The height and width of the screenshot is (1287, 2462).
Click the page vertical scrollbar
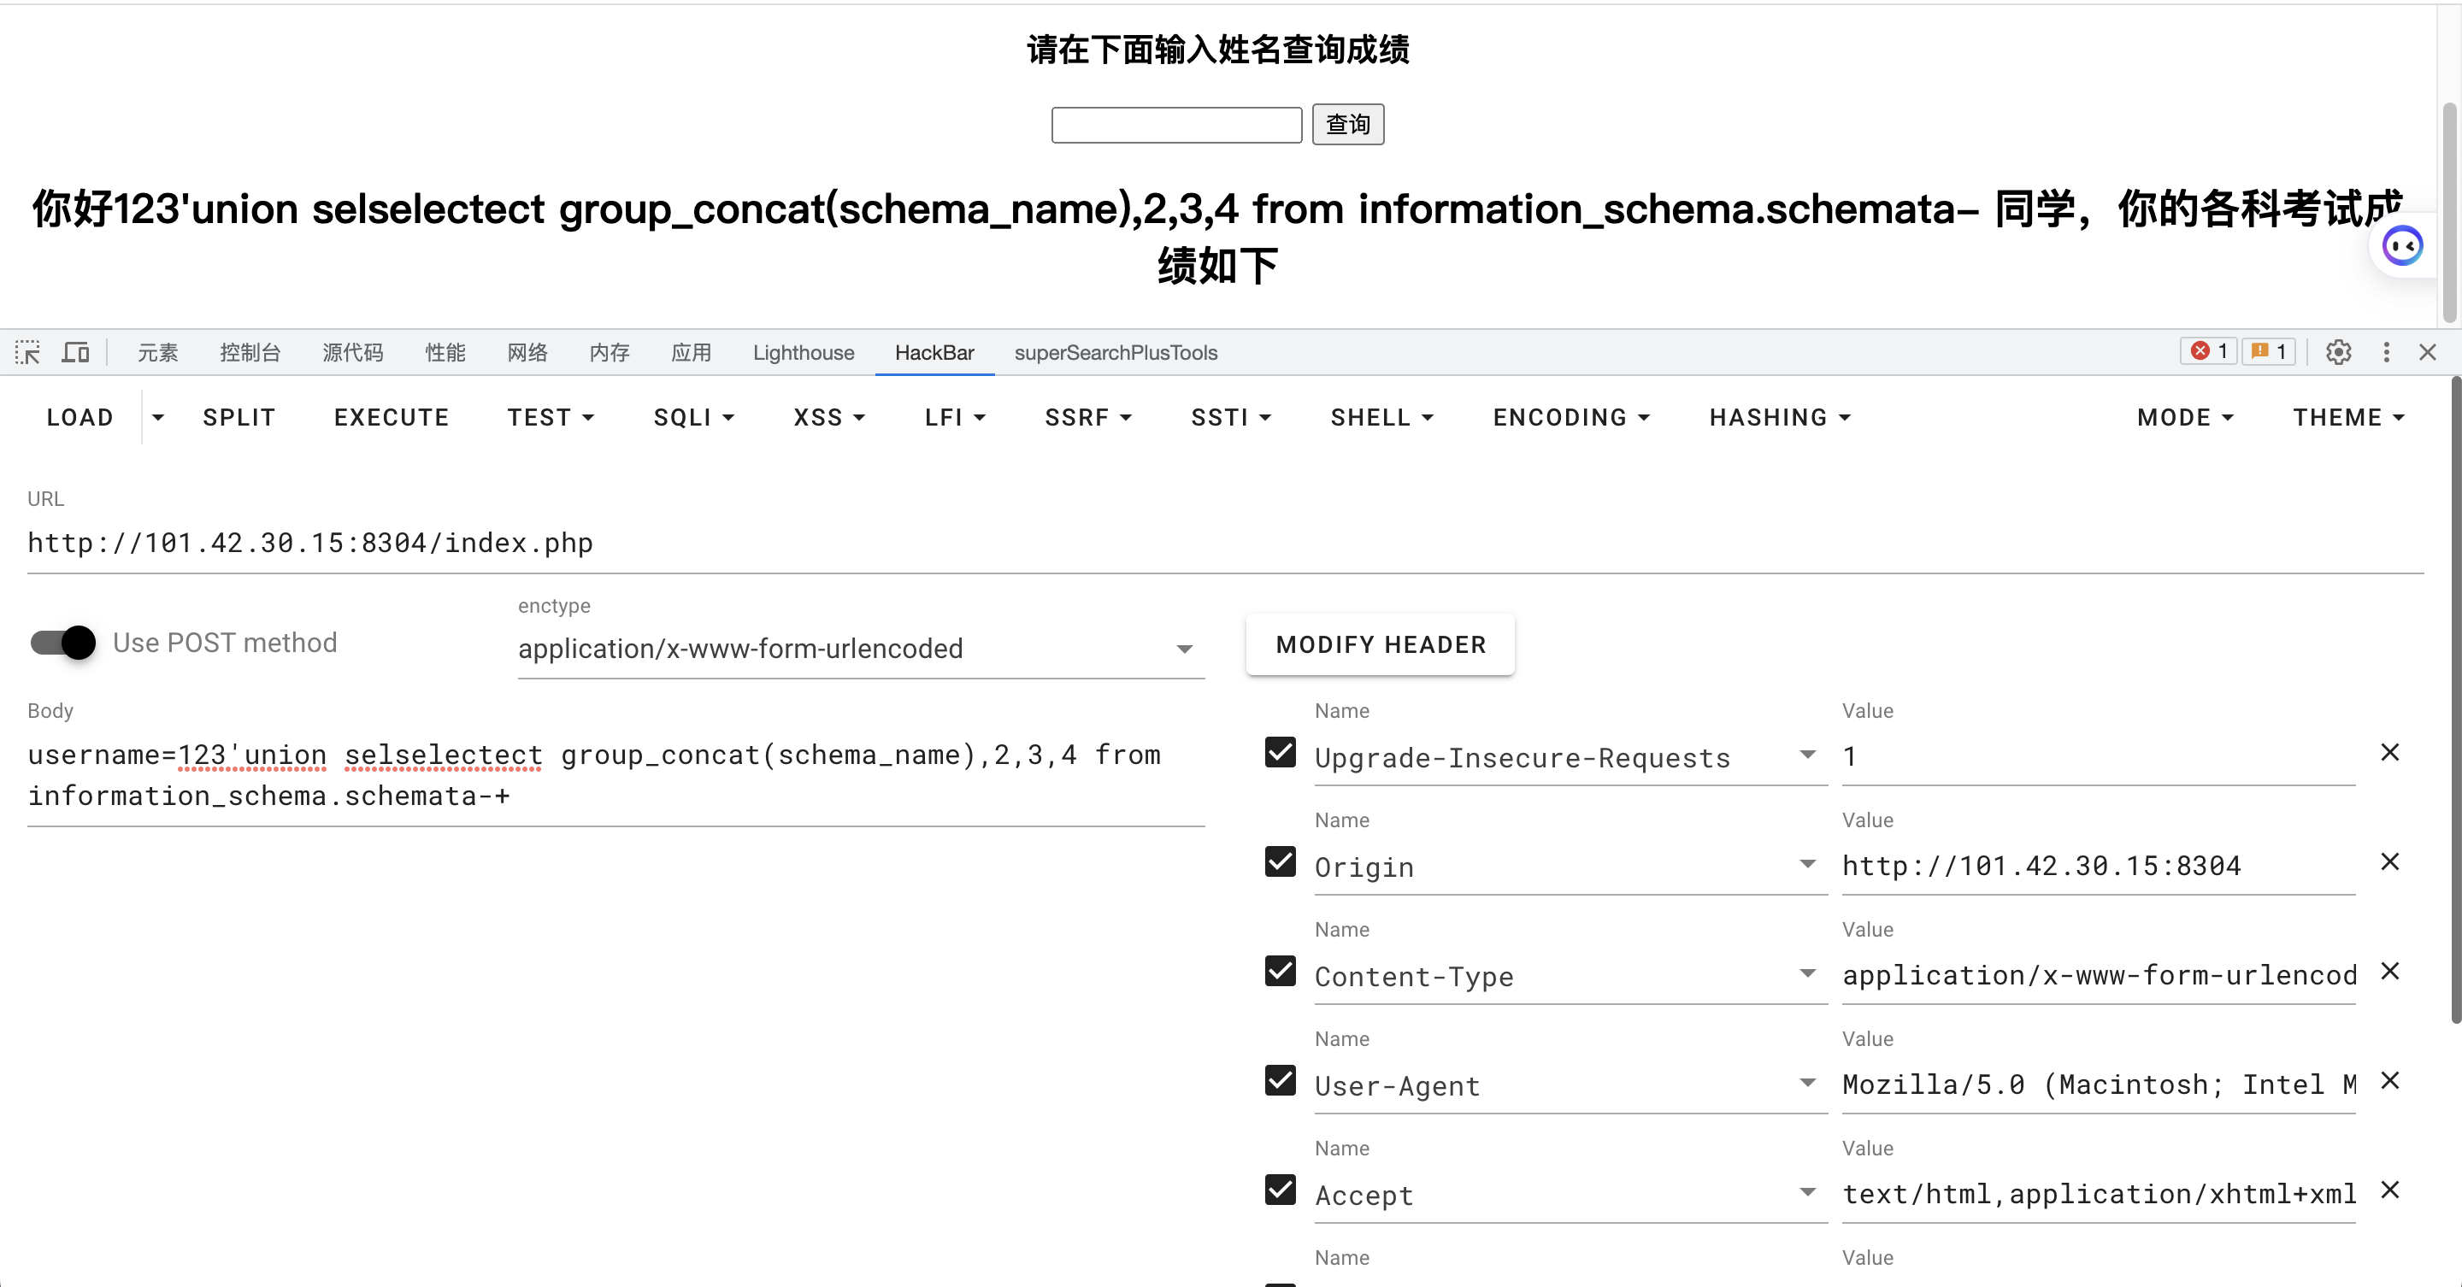[x=2451, y=212]
